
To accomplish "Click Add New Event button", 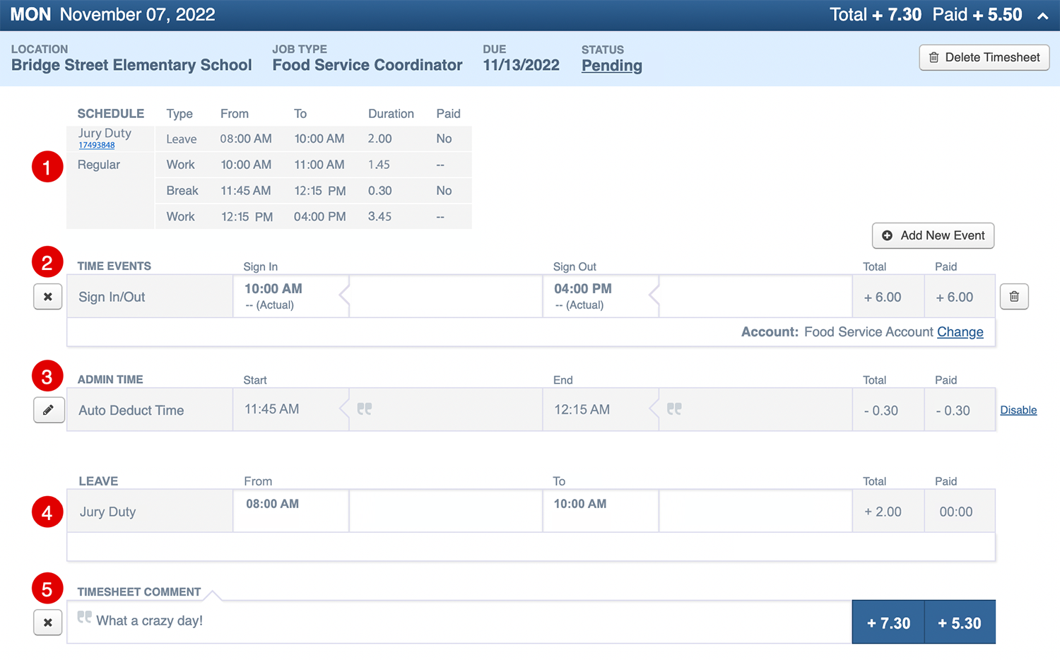I will pos(933,236).
